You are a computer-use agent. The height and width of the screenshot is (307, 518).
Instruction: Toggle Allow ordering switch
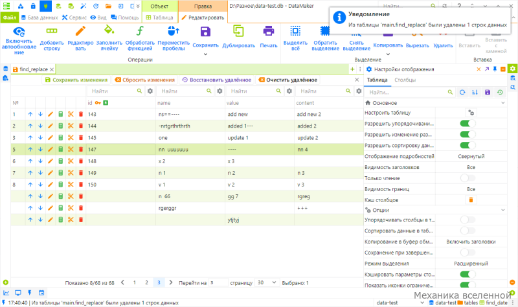pos(467,124)
